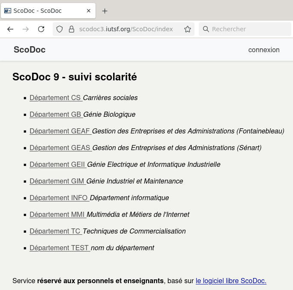Click the browser forward arrow

26,29
